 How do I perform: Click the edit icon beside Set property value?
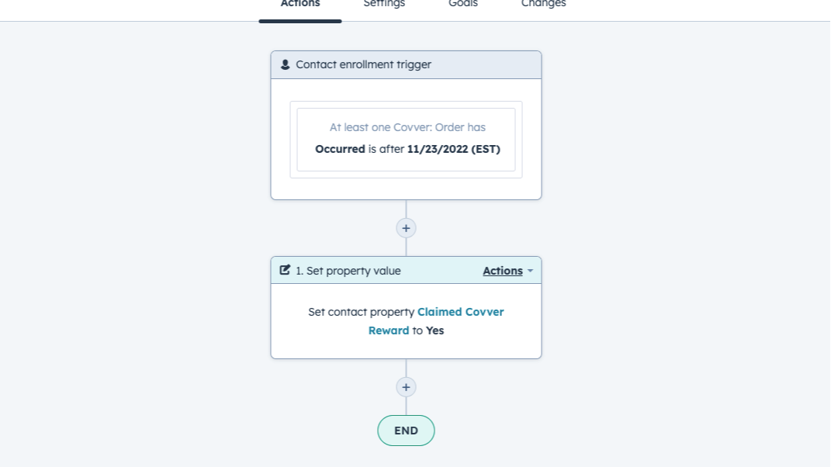click(285, 271)
